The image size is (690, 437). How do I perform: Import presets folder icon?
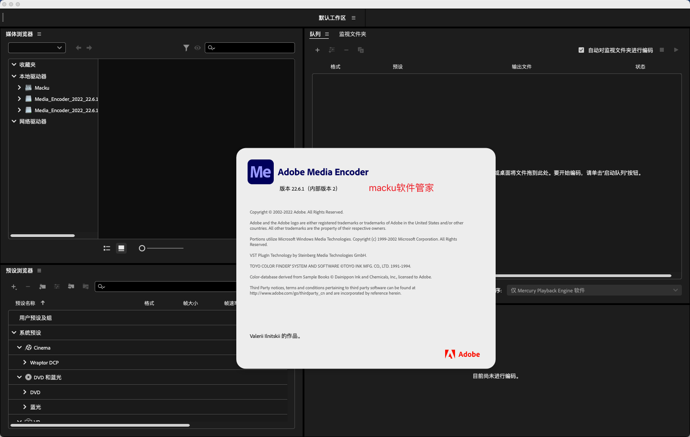(71, 287)
